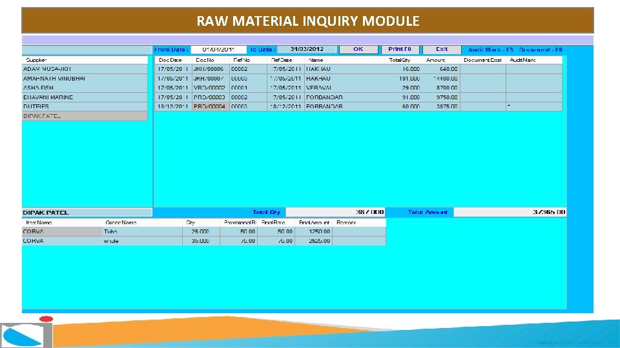The width and height of the screenshot is (620, 348).
Task: Click amount 9750.00 cell
Action: 441,97
